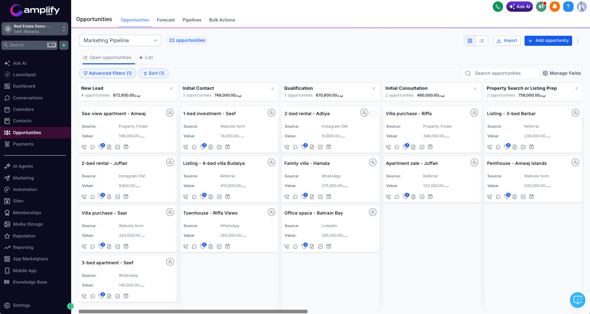Image resolution: width=590 pixels, height=314 pixels.
Task: Expand the Real Estate Demo account switcher
Action: pyautogui.click(x=35, y=29)
